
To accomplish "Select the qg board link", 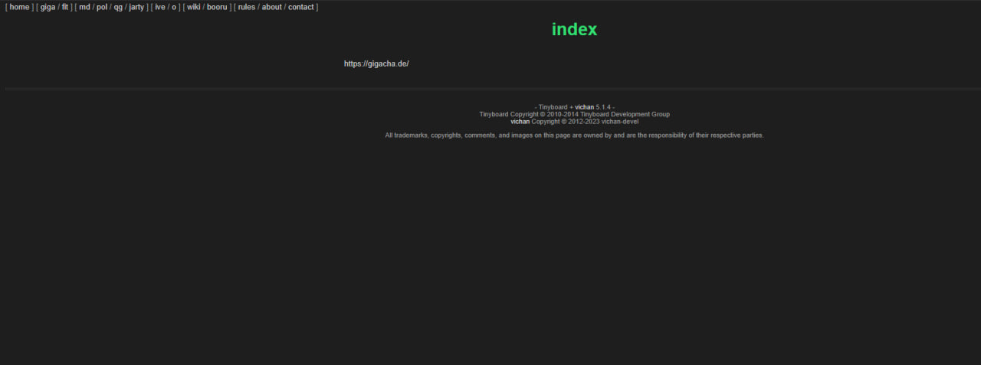I will click(x=118, y=7).
